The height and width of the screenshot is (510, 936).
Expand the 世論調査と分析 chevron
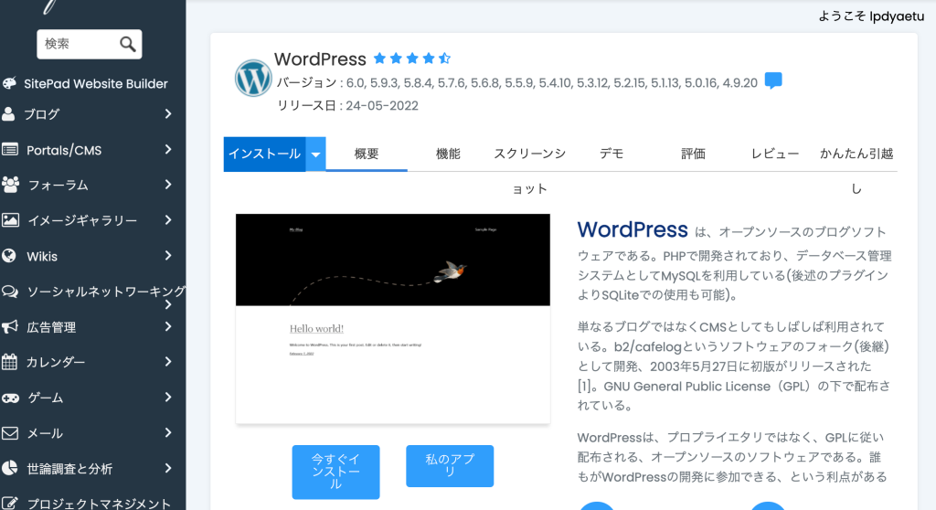pos(168,468)
